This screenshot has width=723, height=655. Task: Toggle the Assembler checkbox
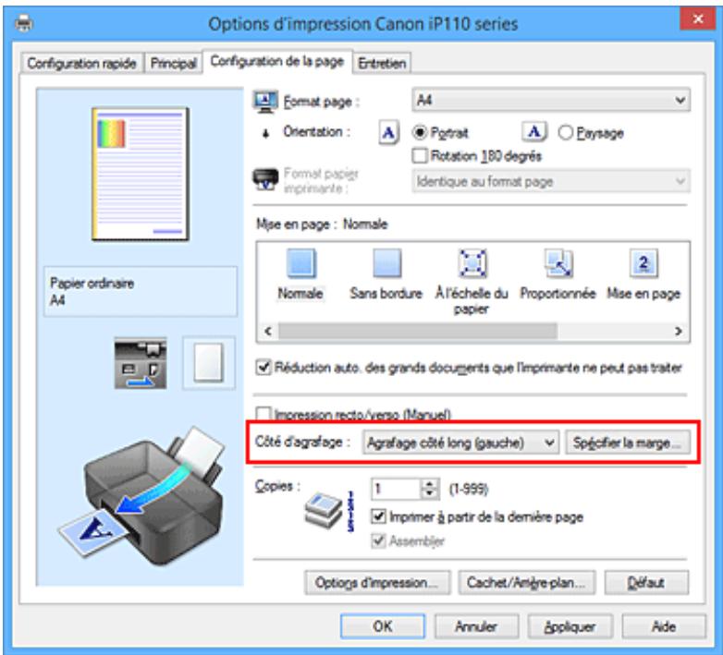pyautogui.click(x=378, y=540)
